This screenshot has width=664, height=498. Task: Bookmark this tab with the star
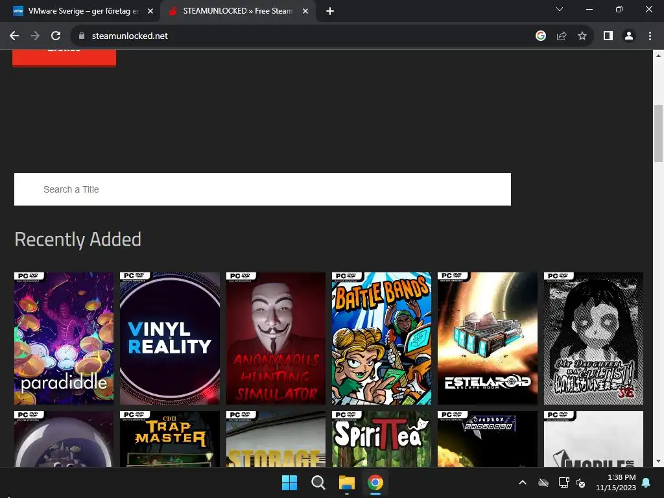(x=582, y=36)
